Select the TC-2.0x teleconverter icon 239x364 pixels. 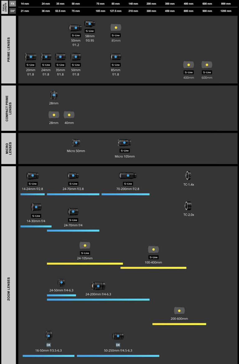188,206
